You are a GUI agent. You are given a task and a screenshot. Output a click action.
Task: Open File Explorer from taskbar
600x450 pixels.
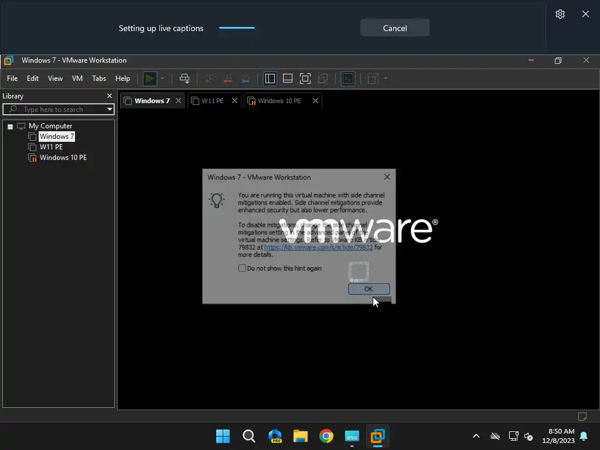point(301,436)
